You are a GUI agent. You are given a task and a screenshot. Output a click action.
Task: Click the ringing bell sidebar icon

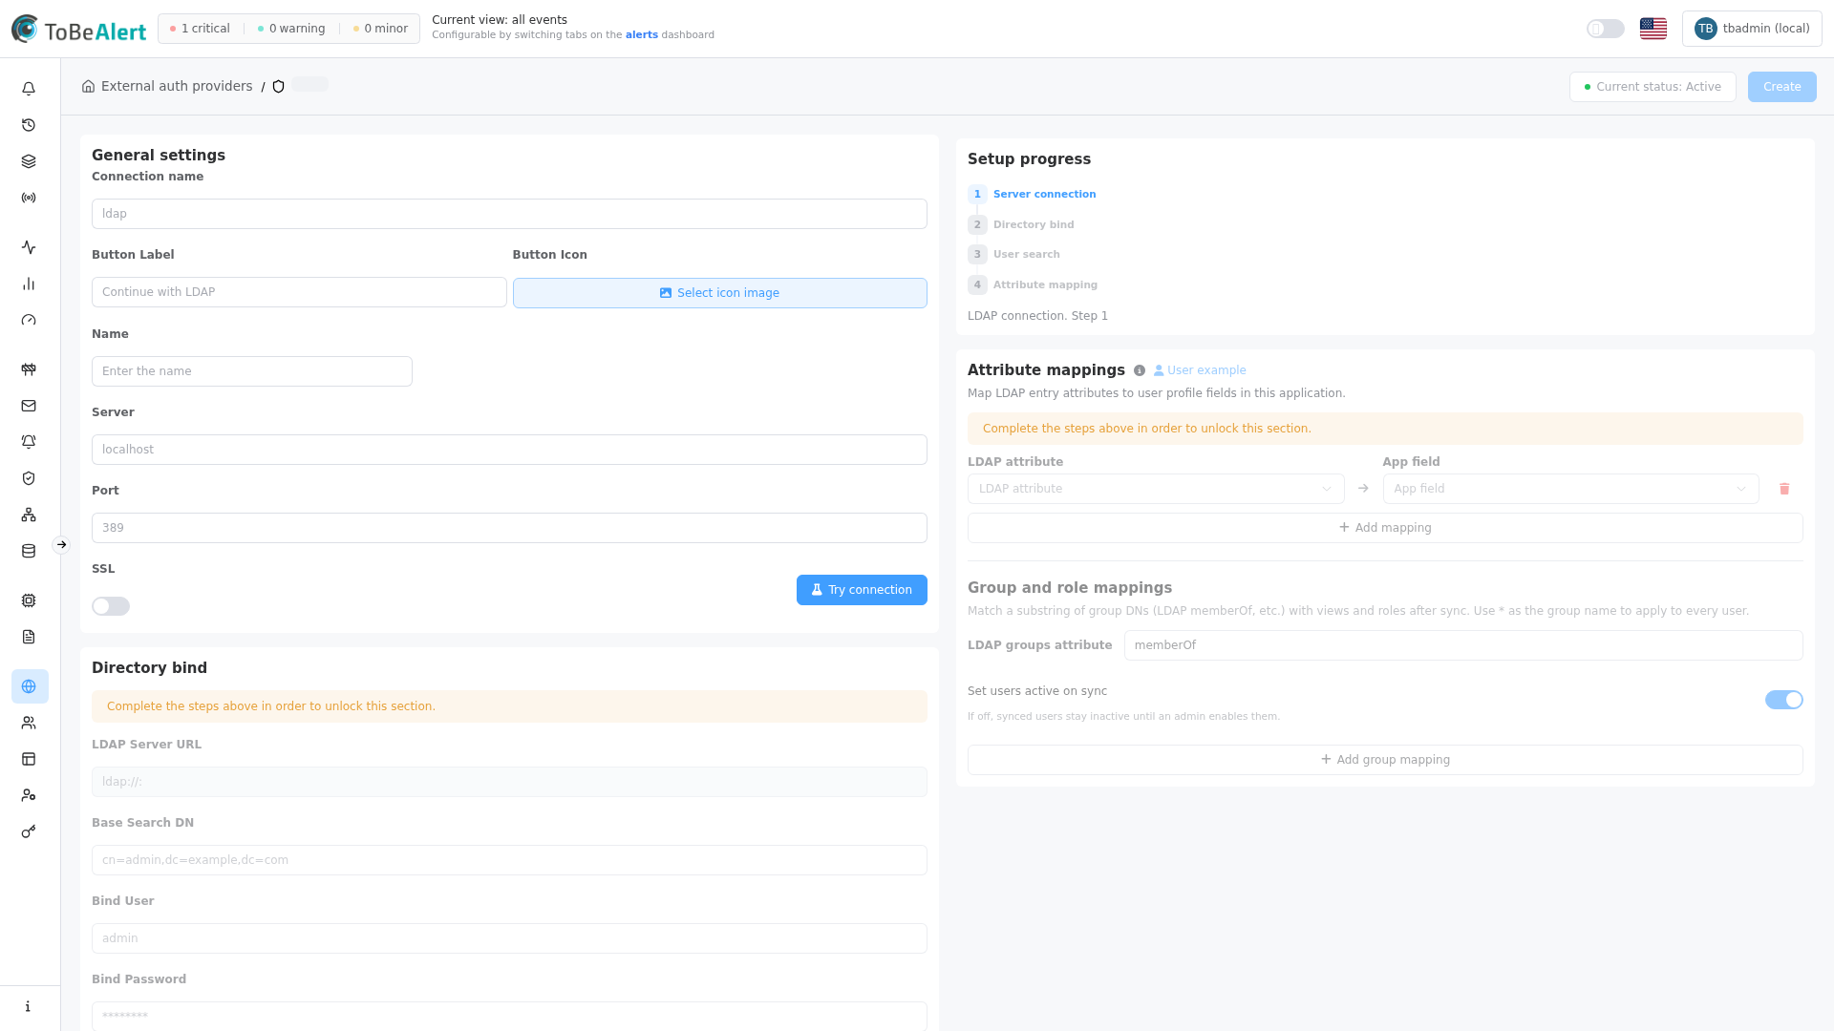29,442
